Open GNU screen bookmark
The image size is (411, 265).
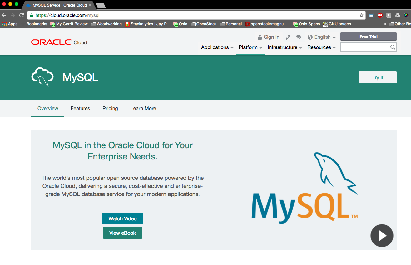point(337,24)
